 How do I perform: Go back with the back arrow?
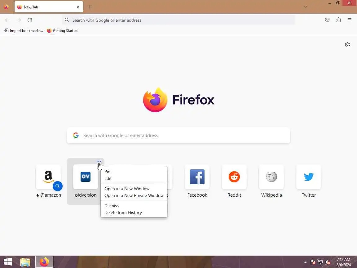point(7,20)
